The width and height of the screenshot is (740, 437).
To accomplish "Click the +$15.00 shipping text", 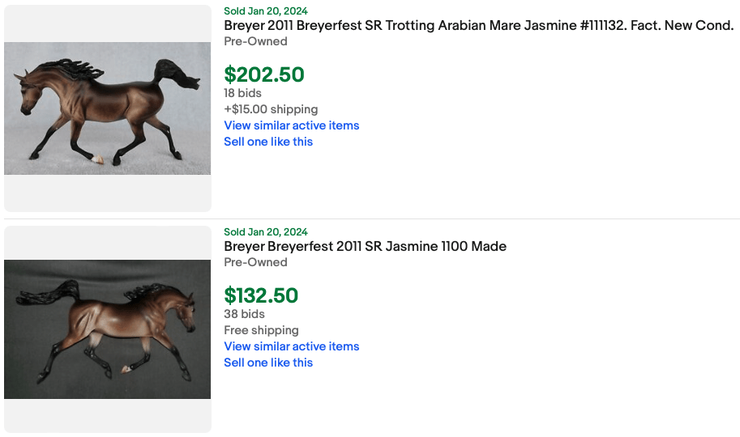I will (x=271, y=109).
